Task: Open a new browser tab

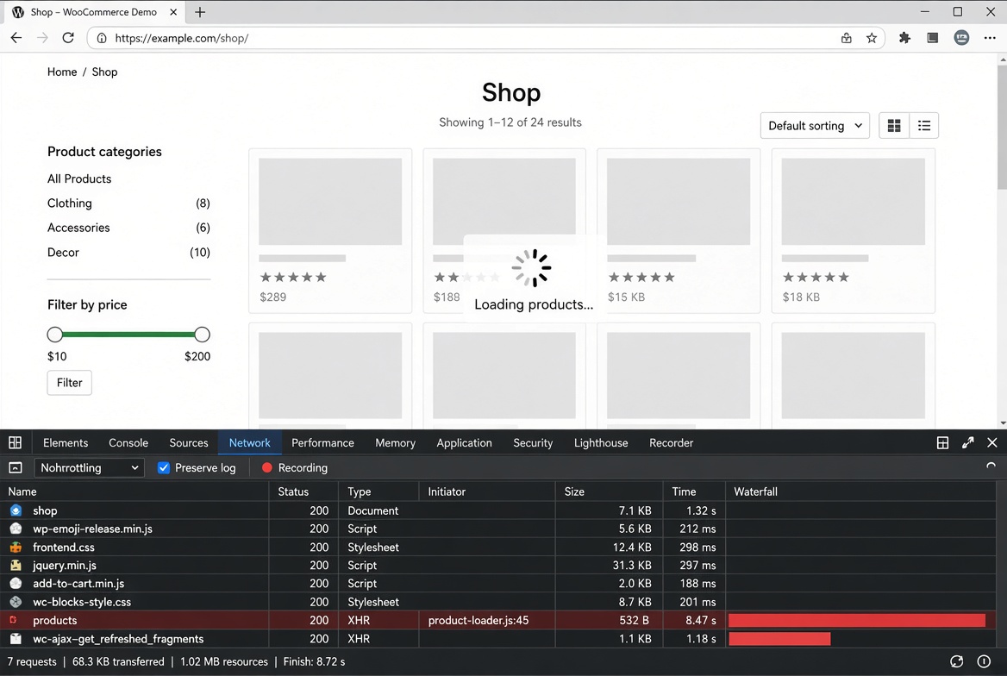Action: pos(200,12)
